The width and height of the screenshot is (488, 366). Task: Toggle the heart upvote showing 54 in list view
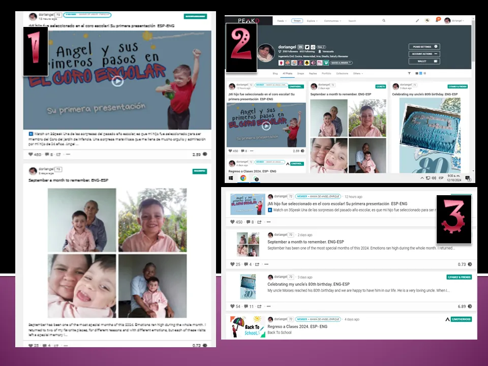coord(232,306)
